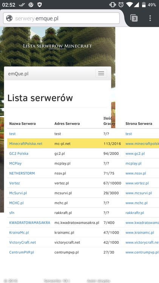The width and height of the screenshot is (159, 283).
Task: Tap the double check mark notification icon
Action: pos(22,5)
